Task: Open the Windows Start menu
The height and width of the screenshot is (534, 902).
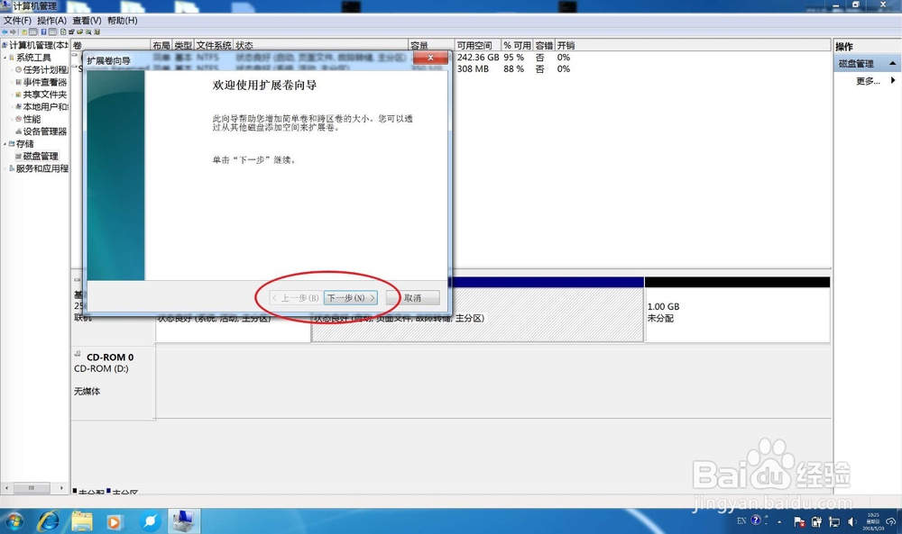Action: [14, 521]
